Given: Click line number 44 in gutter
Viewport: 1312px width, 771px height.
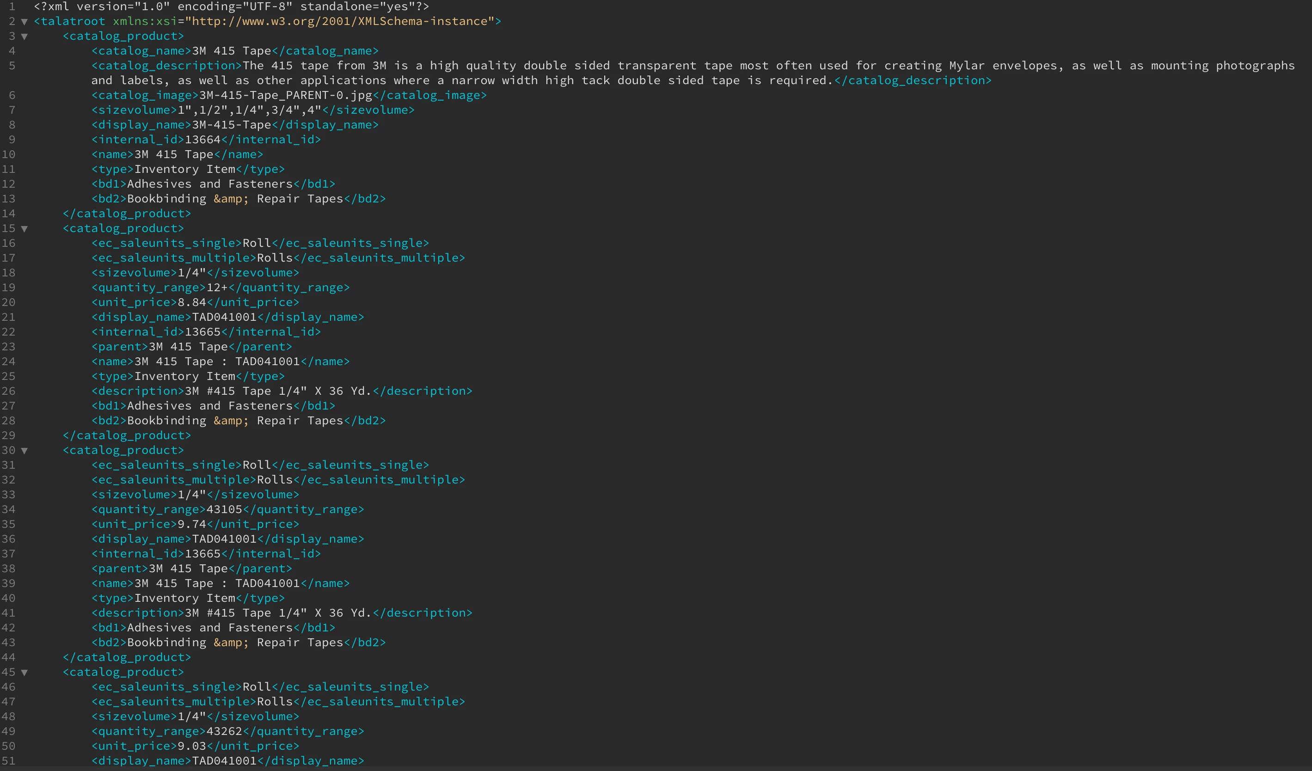Looking at the screenshot, I should [8, 657].
